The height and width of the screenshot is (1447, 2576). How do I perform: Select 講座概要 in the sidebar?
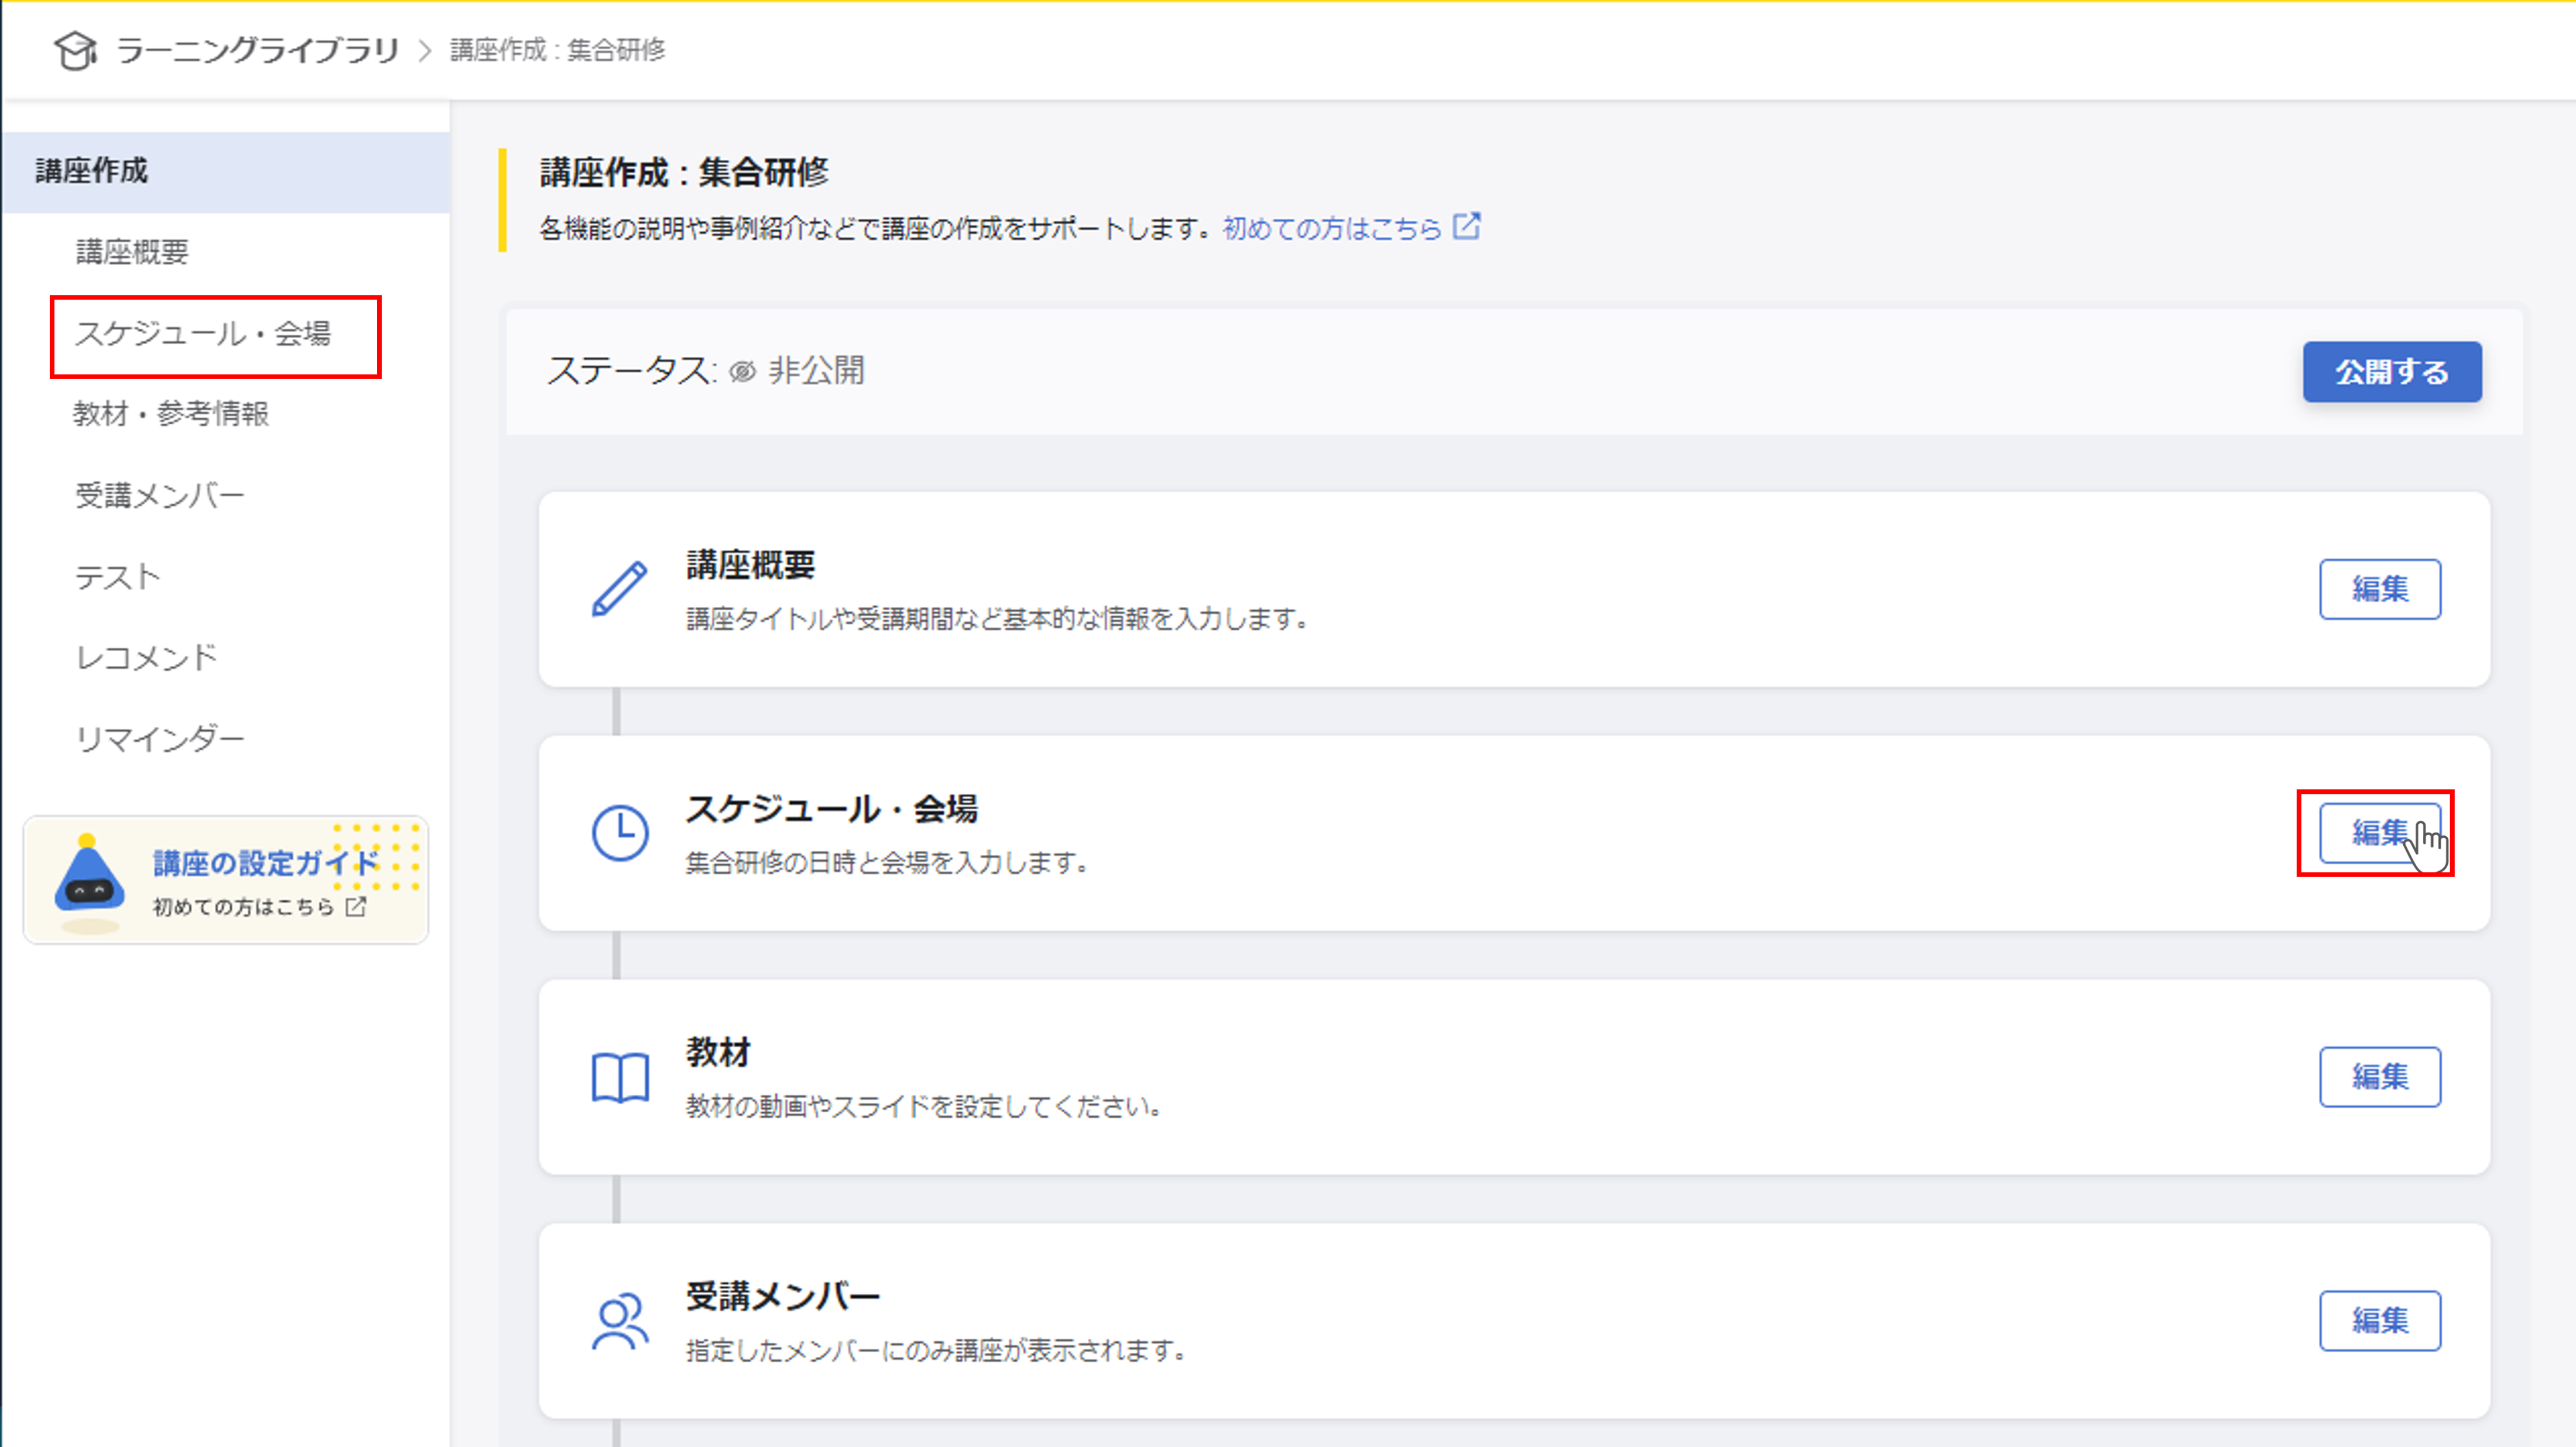tap(132, 252)
